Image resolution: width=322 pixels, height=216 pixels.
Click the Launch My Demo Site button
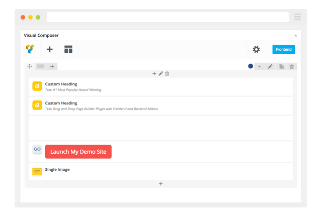pos(78,152)
